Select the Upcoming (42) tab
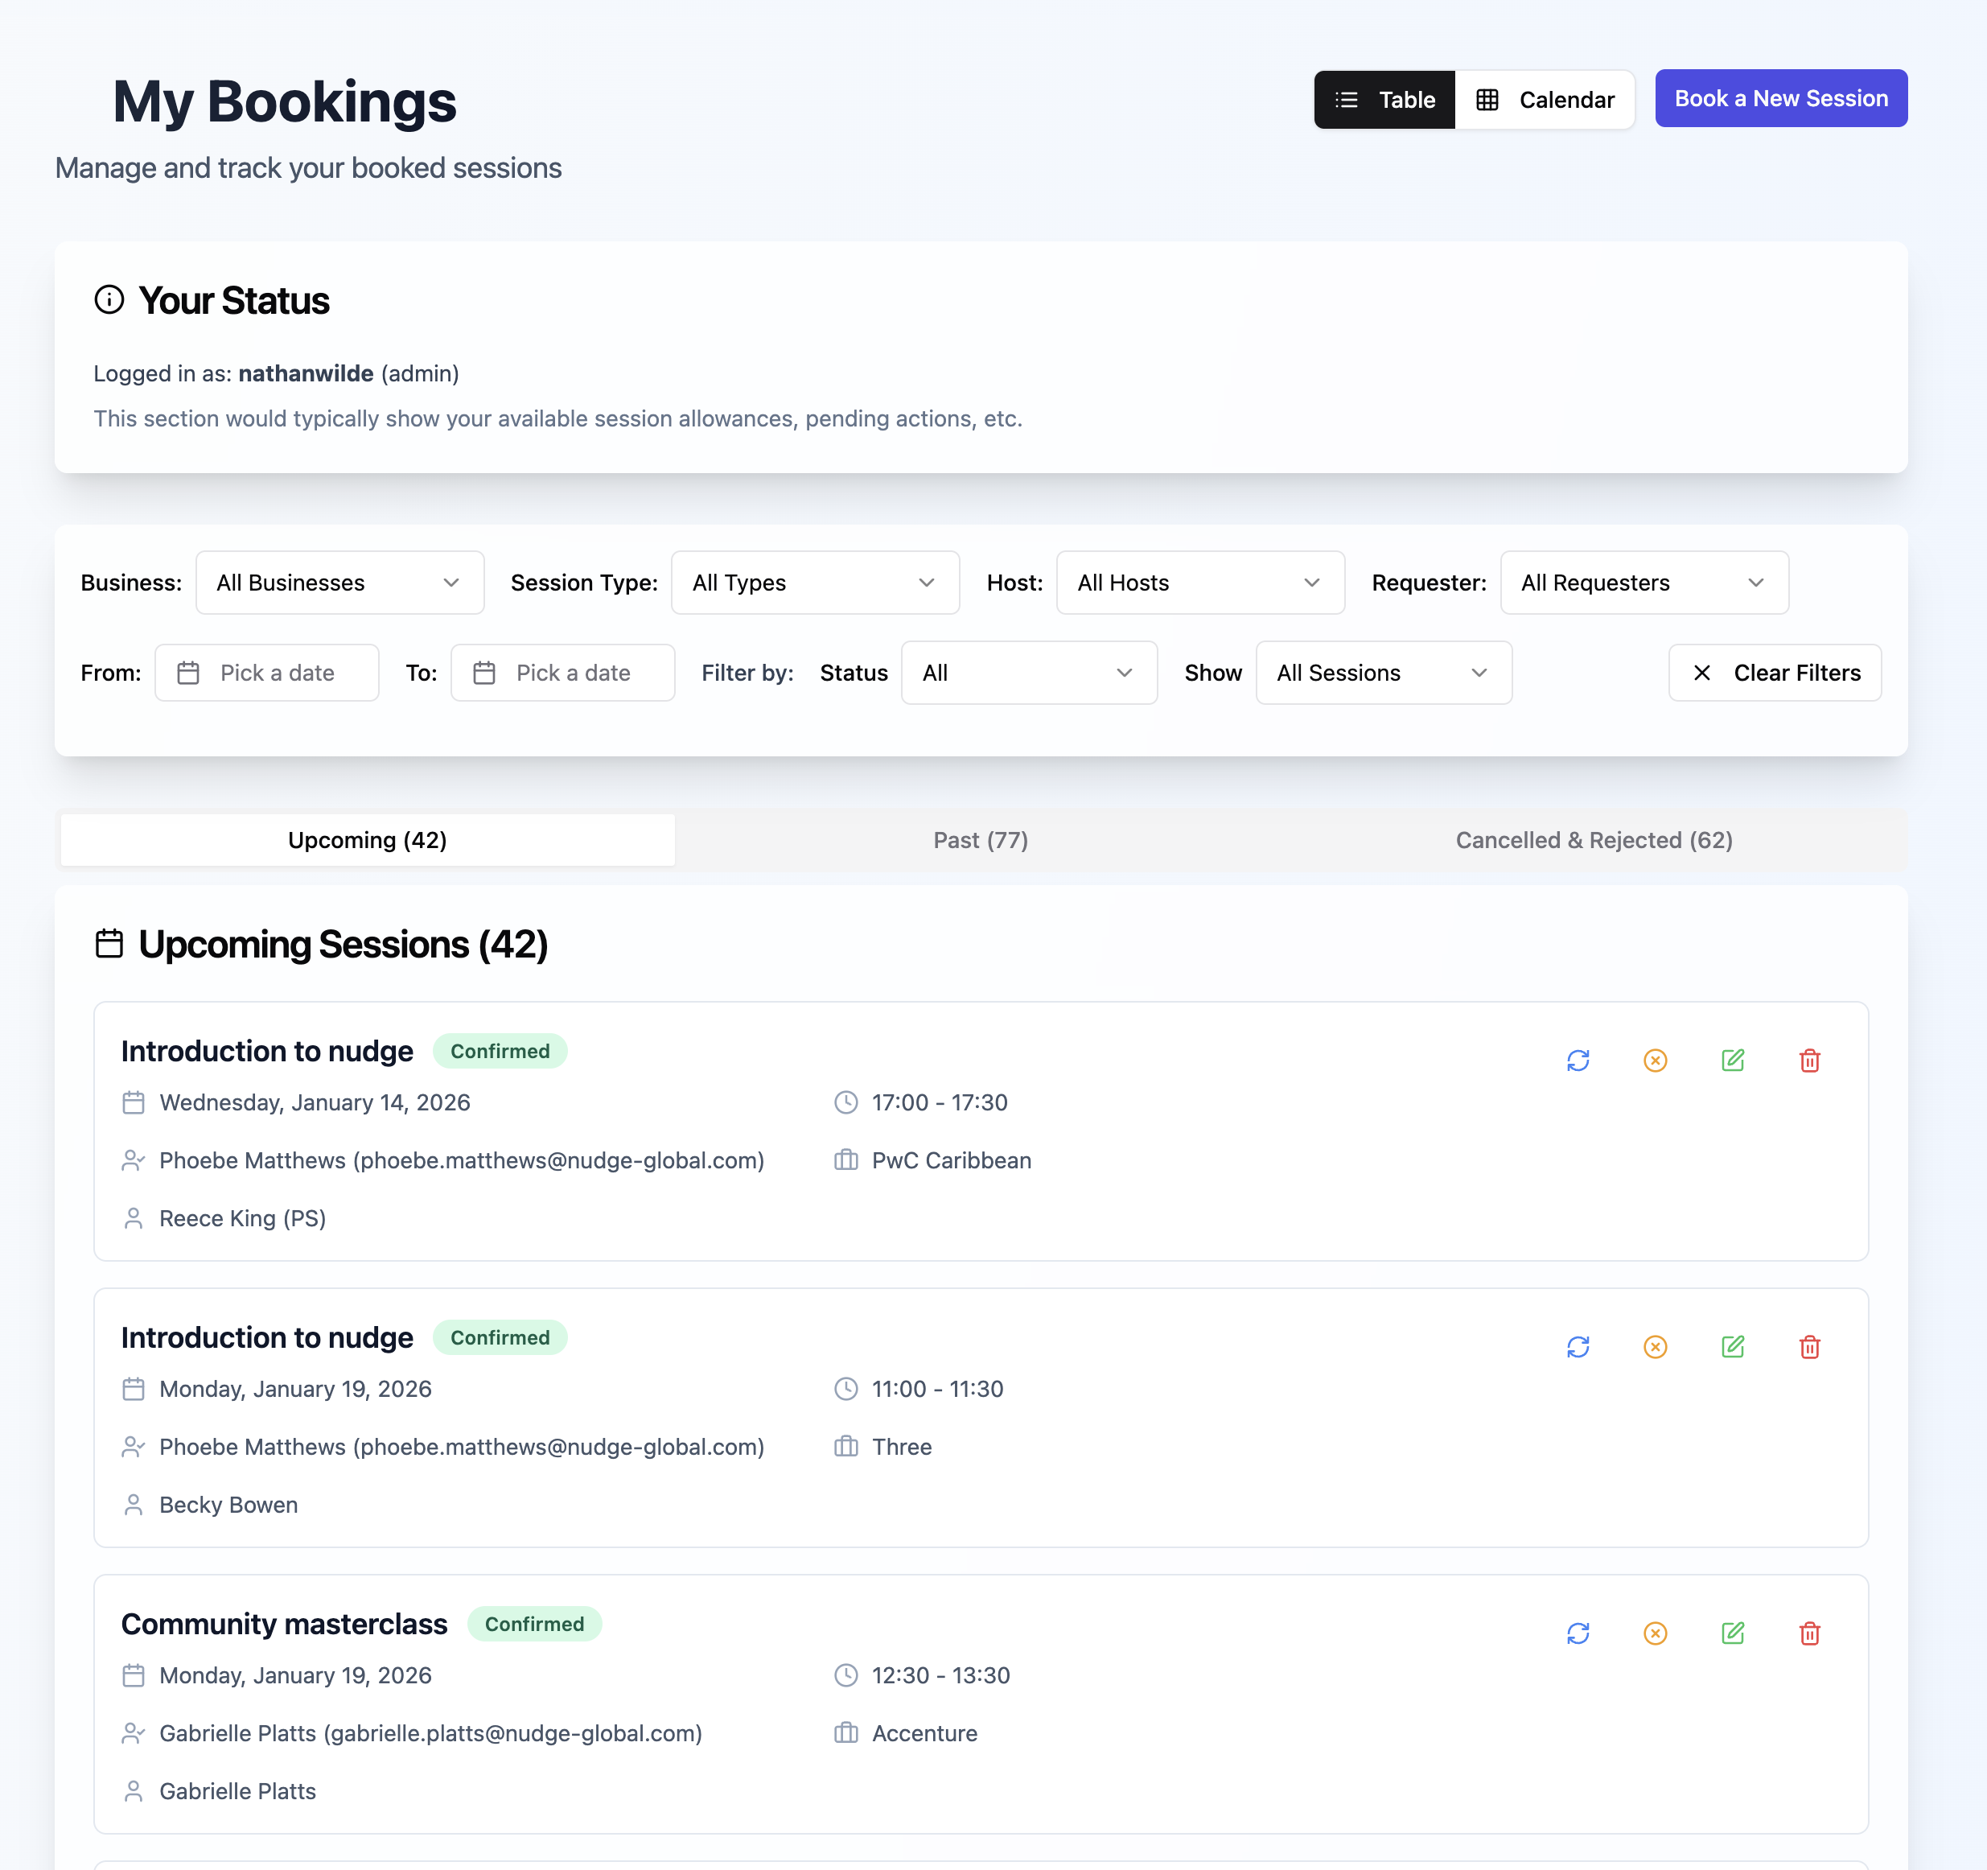 (x=368, y=840)
